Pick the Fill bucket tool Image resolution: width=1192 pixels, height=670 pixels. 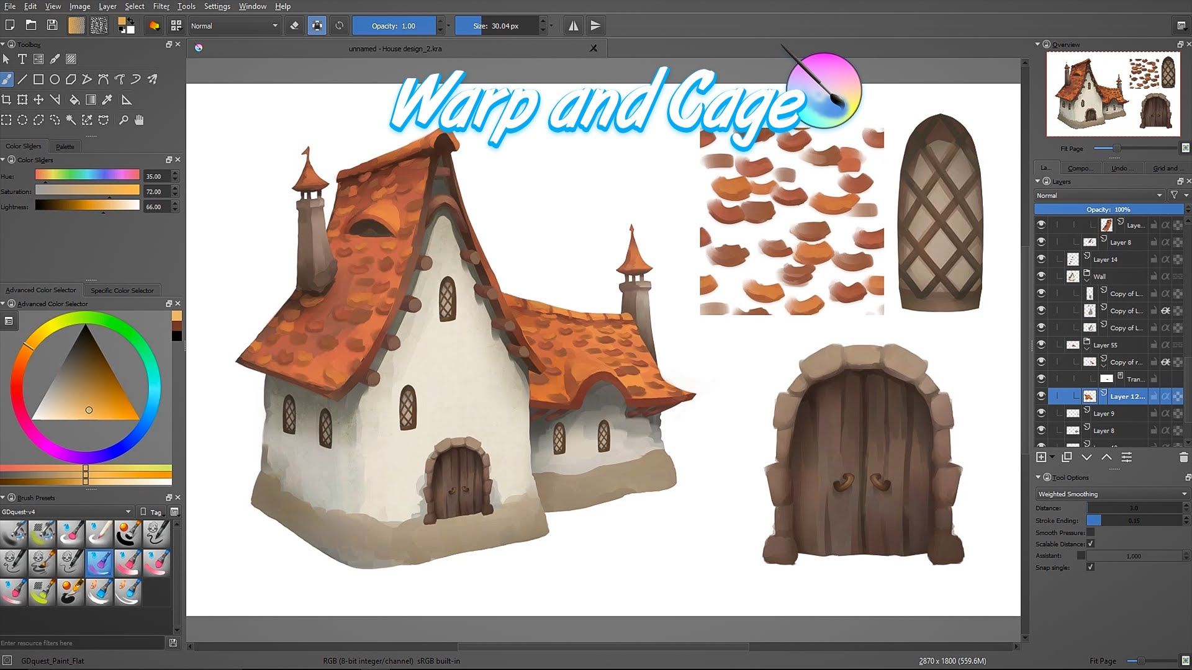[x=74, y=100]
